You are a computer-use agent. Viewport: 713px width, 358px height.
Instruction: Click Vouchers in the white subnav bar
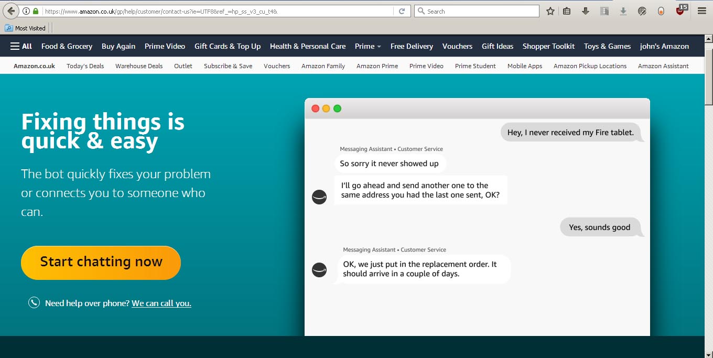(277, 66)
